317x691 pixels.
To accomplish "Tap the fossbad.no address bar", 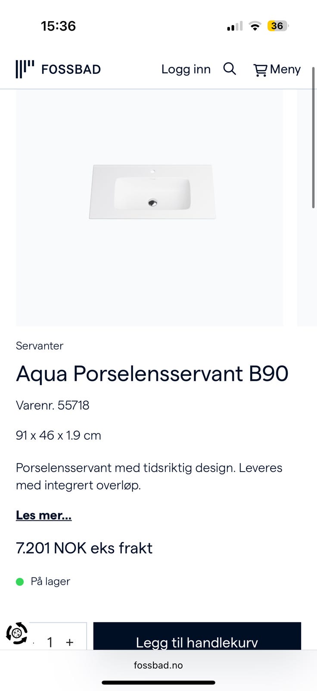I will point(158,665).
